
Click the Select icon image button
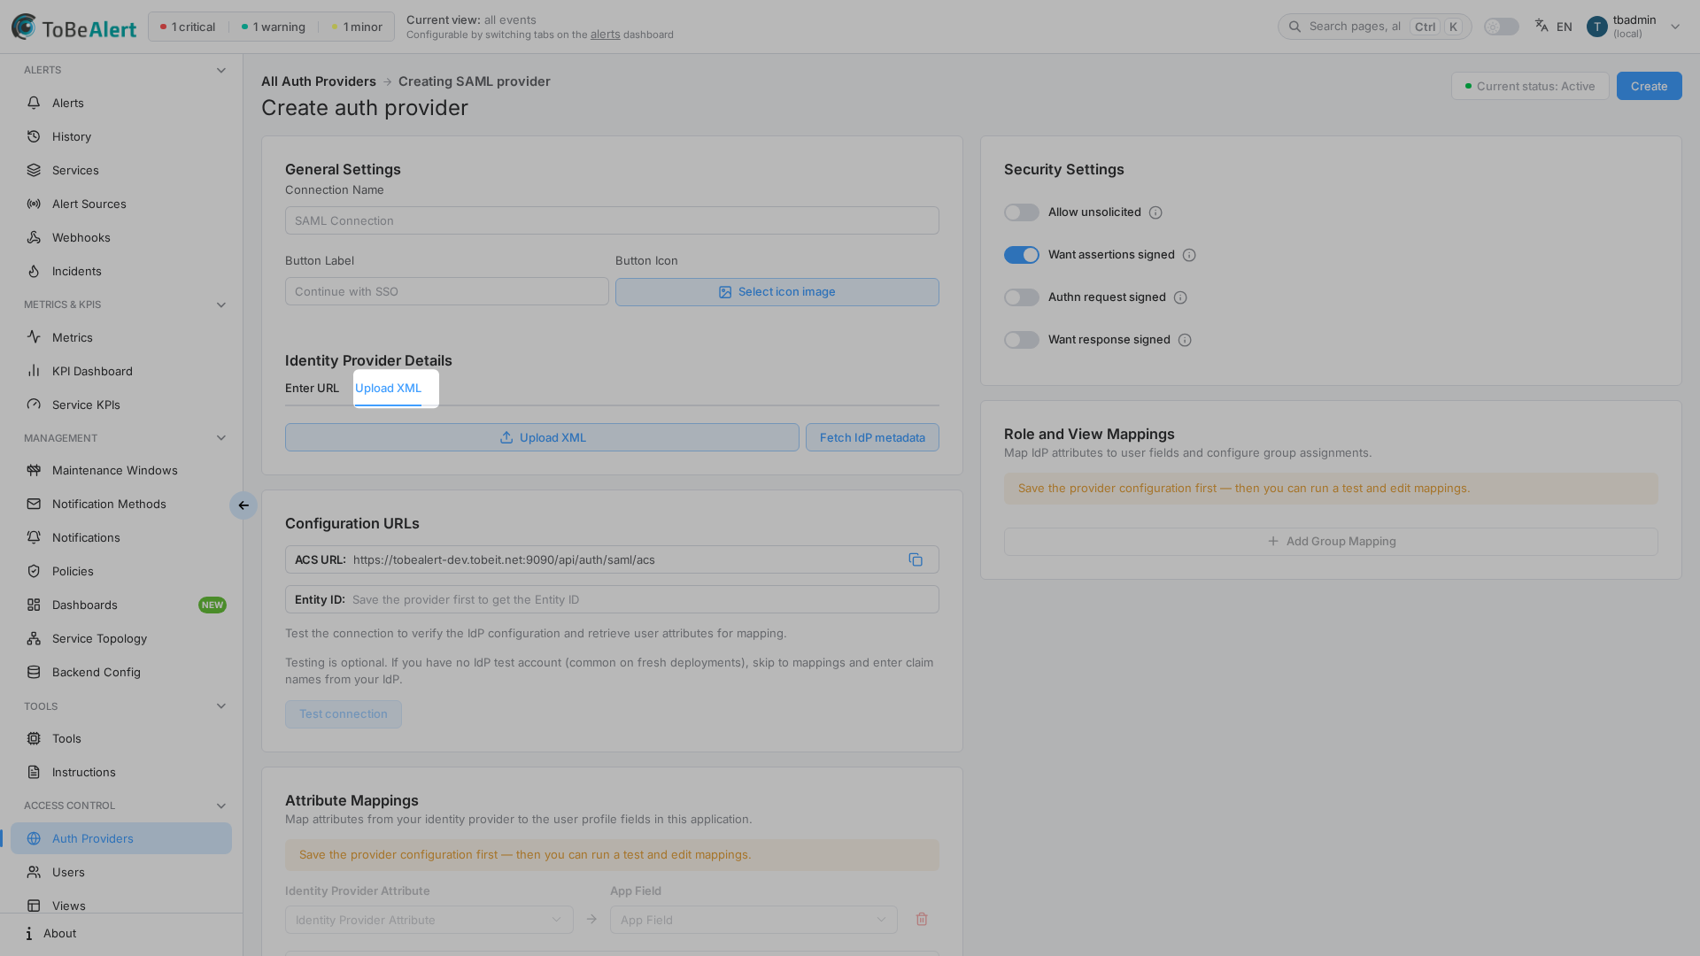[x=777, y=292]
